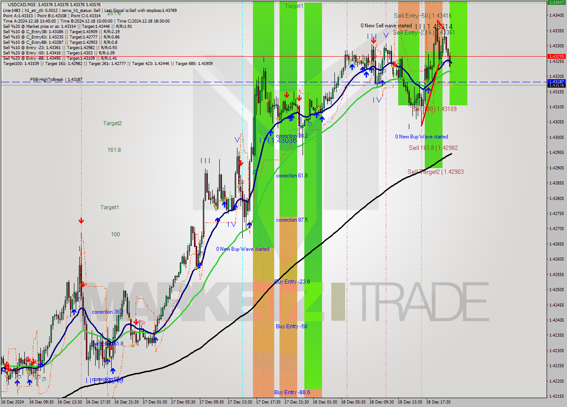
Task: Click the '17 Dec 01:30' time axis label
Action: pyautogui.click(x=155, y=402)
